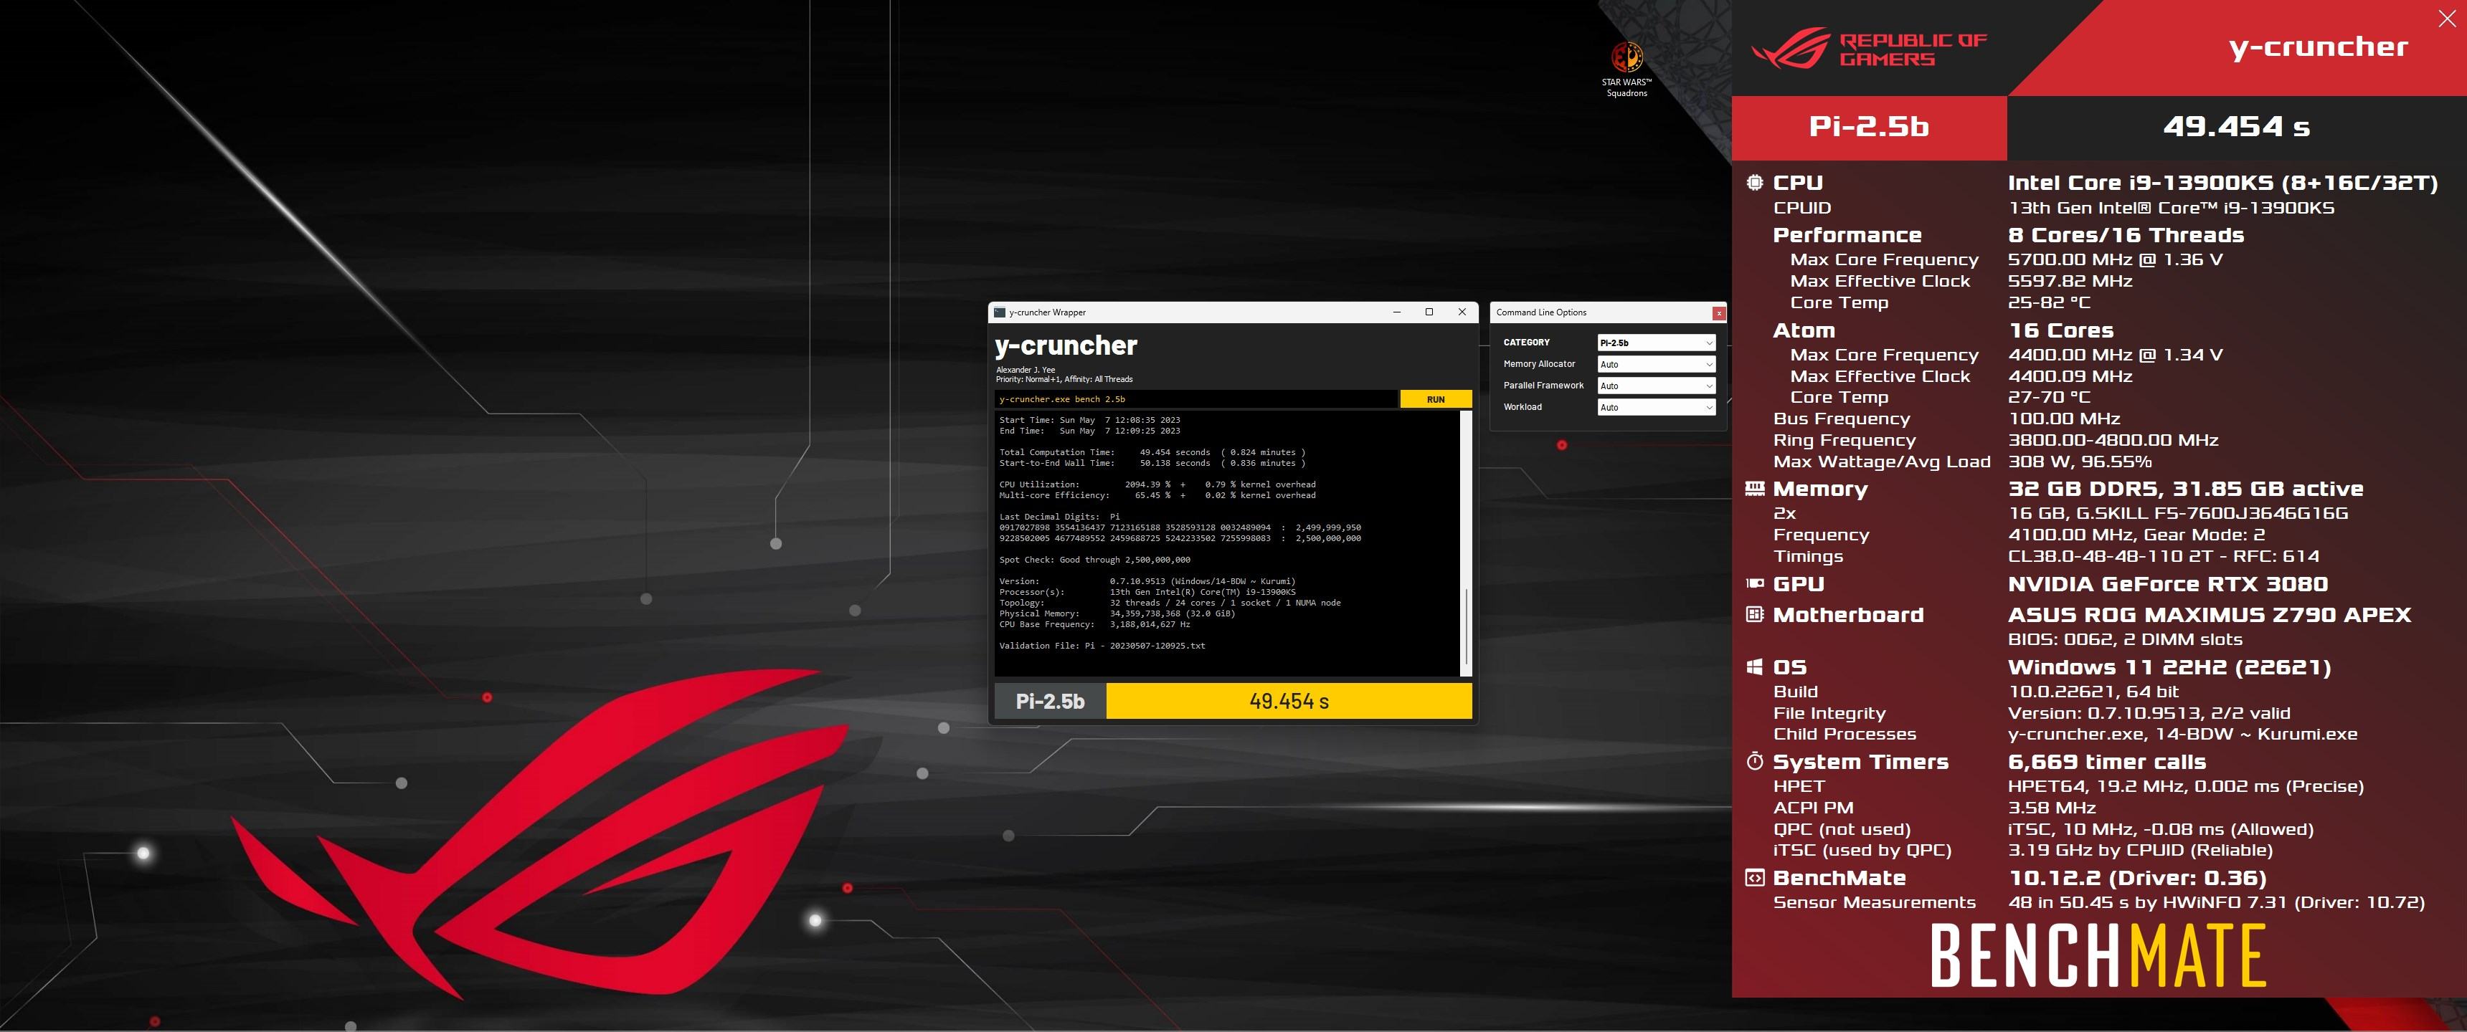Click the System Timers stopwatch icon
The image size is (2467, 1032).
[1754, 761]
